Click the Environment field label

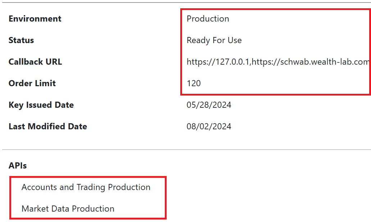click(x=35, y=19)
